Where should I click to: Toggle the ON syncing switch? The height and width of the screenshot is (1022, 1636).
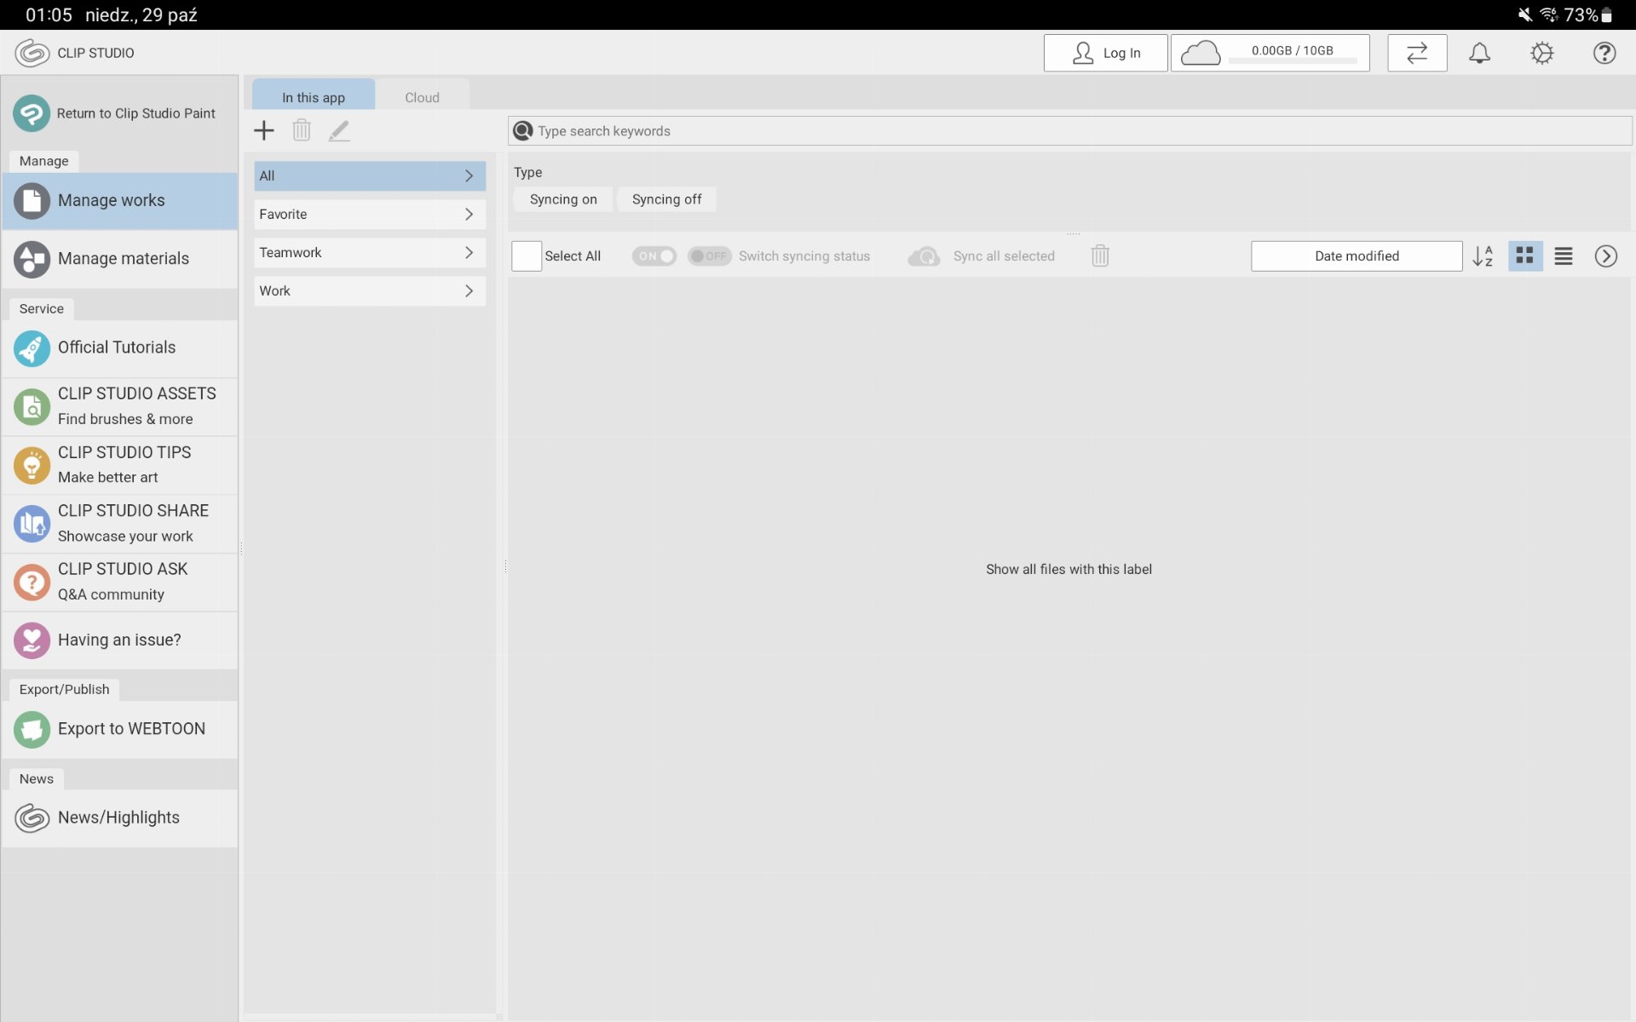pyautogui.click(x=654, y=255)
